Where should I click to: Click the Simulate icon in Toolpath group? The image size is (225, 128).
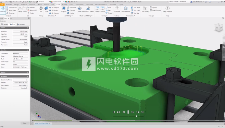click(3, 10)
